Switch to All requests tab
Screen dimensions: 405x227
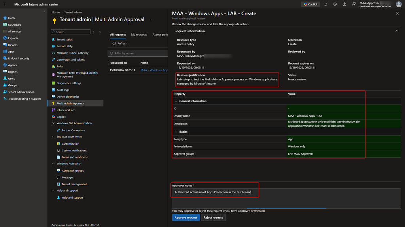118,35
